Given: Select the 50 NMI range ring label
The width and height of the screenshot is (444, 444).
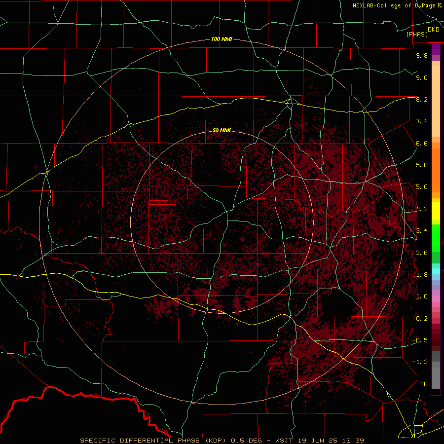Looking at the screenshot, I should (222, 130).
